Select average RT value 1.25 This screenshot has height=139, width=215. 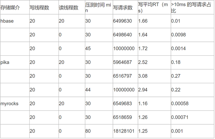pyautogui.click(x=143, y=131)
